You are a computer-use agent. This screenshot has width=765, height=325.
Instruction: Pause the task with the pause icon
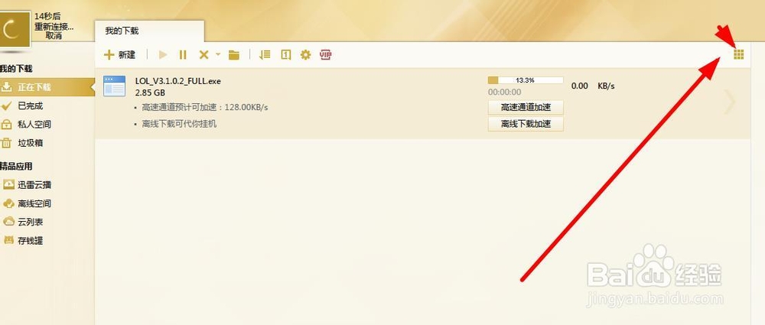pos(183,54)
